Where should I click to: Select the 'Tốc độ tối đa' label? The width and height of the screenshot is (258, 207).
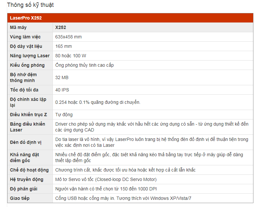click(x=24, y=90)
